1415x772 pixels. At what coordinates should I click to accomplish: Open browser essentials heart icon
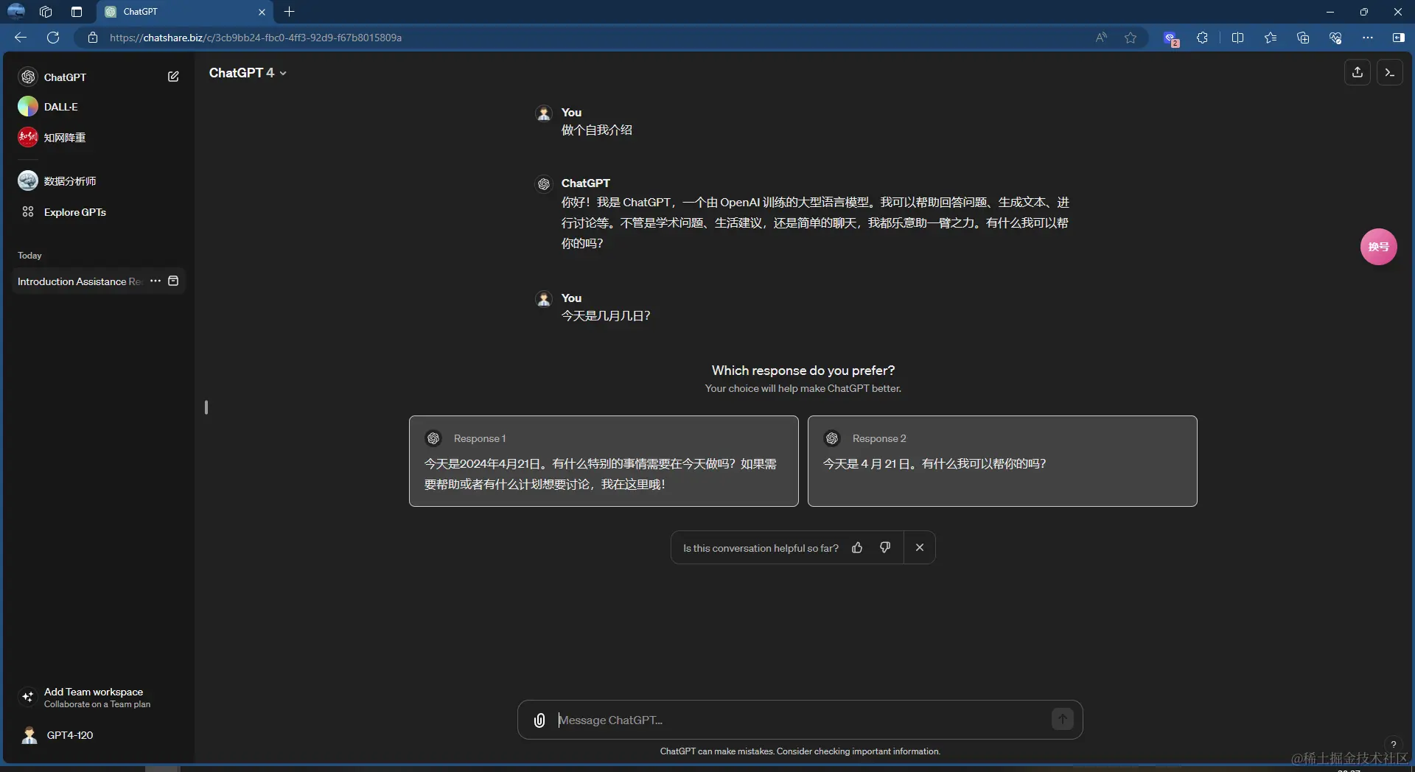(1335, 38)
